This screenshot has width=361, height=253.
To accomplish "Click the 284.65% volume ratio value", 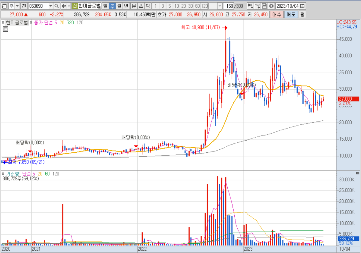I will click(103, 14).
